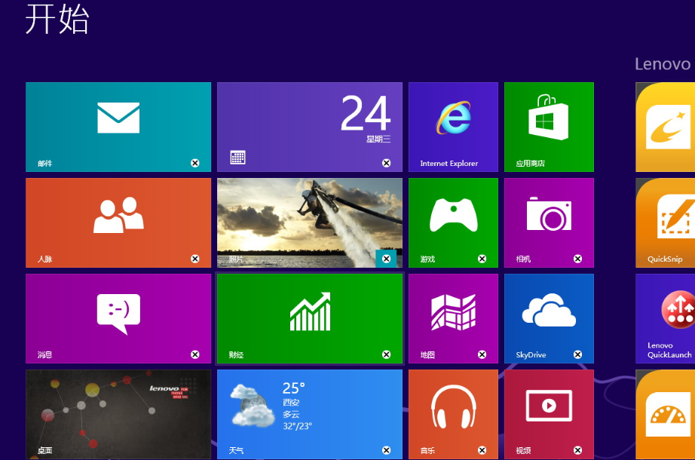This screenshot has width=695, height=460.
Task: Deselect the 照片 Photos tile
Action: (387, 258)
